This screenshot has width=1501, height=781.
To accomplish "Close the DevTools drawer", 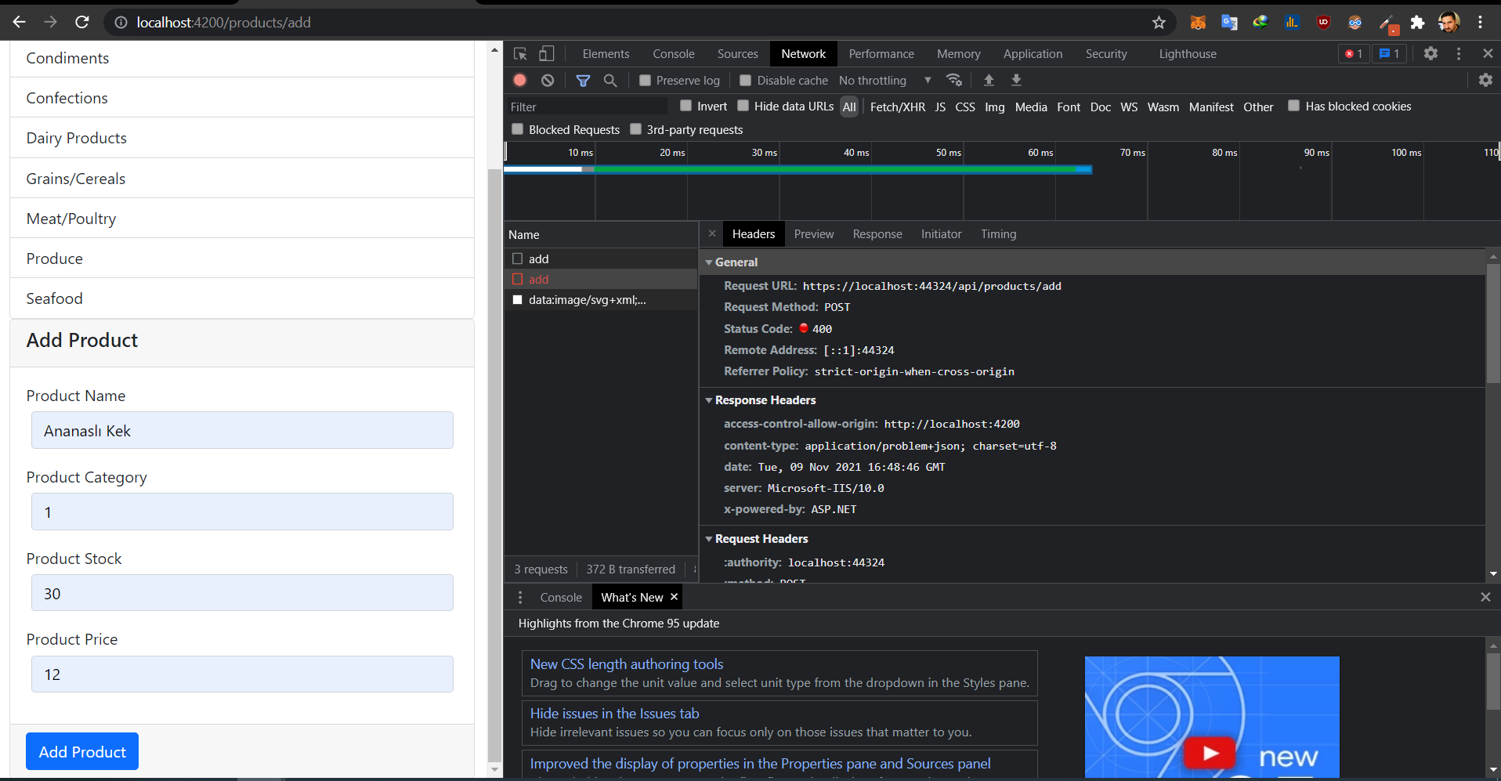I will coord(1485,597).
